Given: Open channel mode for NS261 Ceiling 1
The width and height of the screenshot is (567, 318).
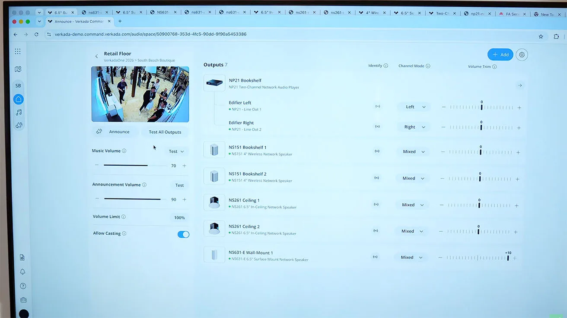Looking at the screenshot, I should coord(412,205).
